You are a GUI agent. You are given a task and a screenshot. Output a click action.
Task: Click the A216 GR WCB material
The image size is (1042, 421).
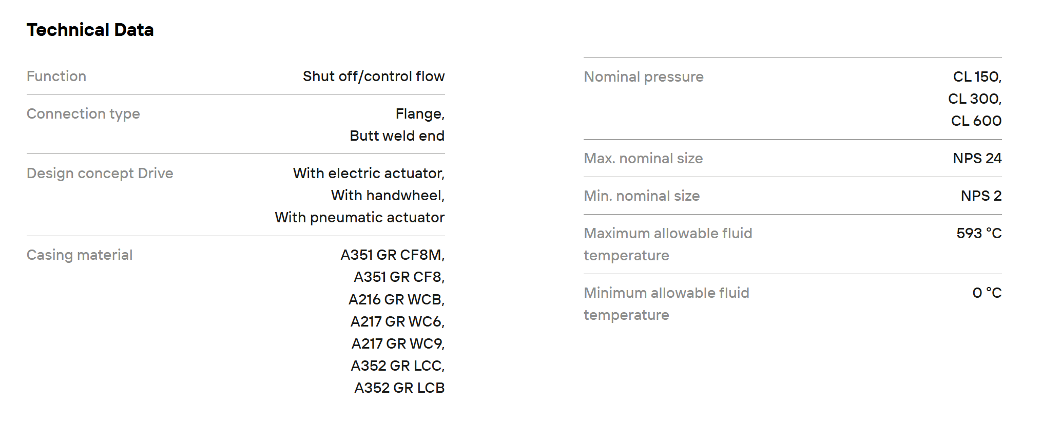coord(396,299)
